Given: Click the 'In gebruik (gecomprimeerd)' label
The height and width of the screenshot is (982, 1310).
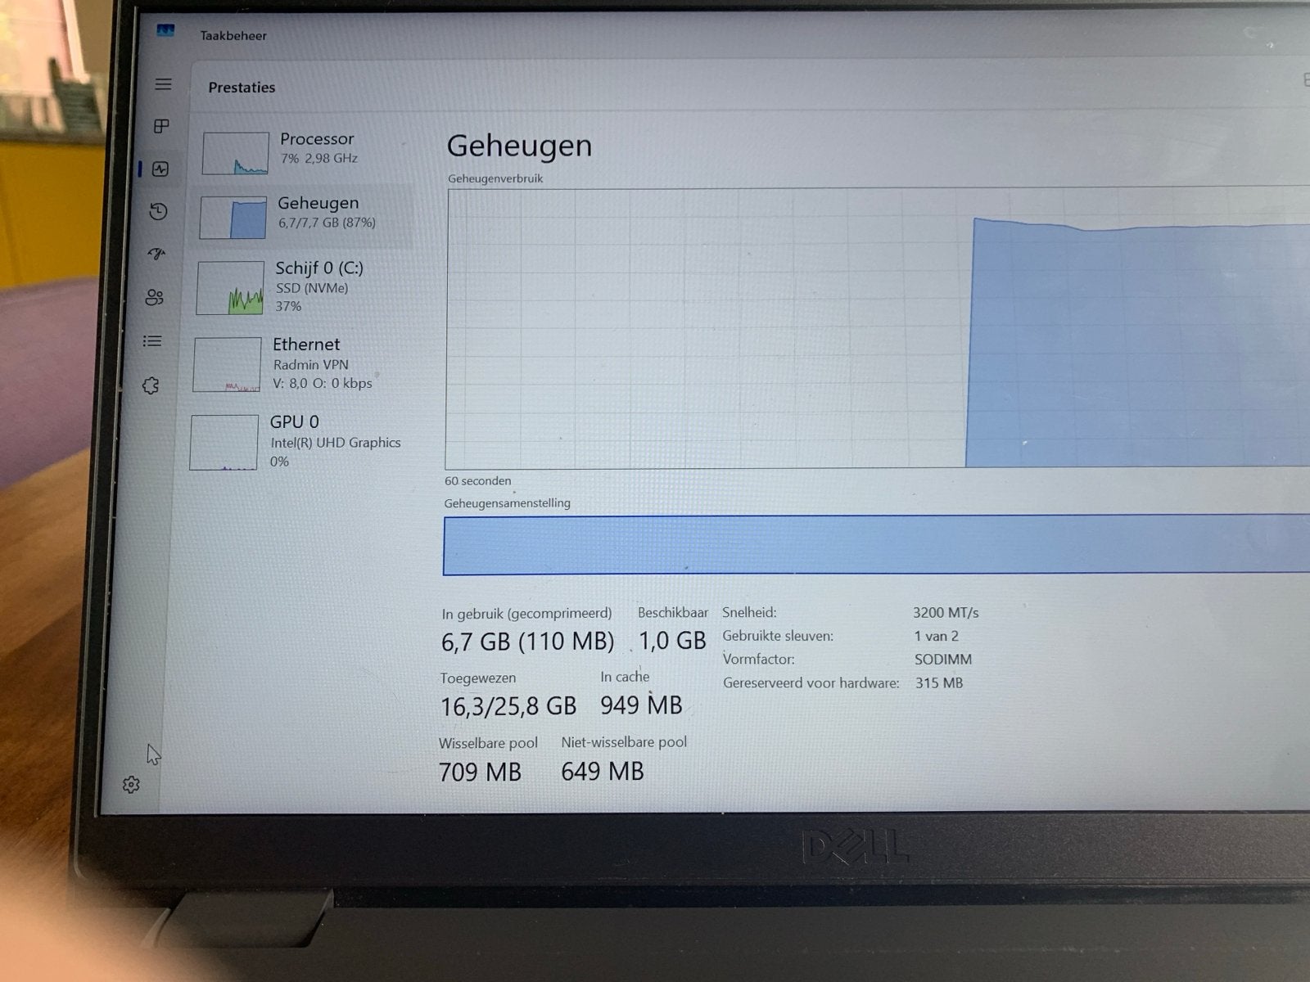Looking at the screenshot, I should 526,613.
